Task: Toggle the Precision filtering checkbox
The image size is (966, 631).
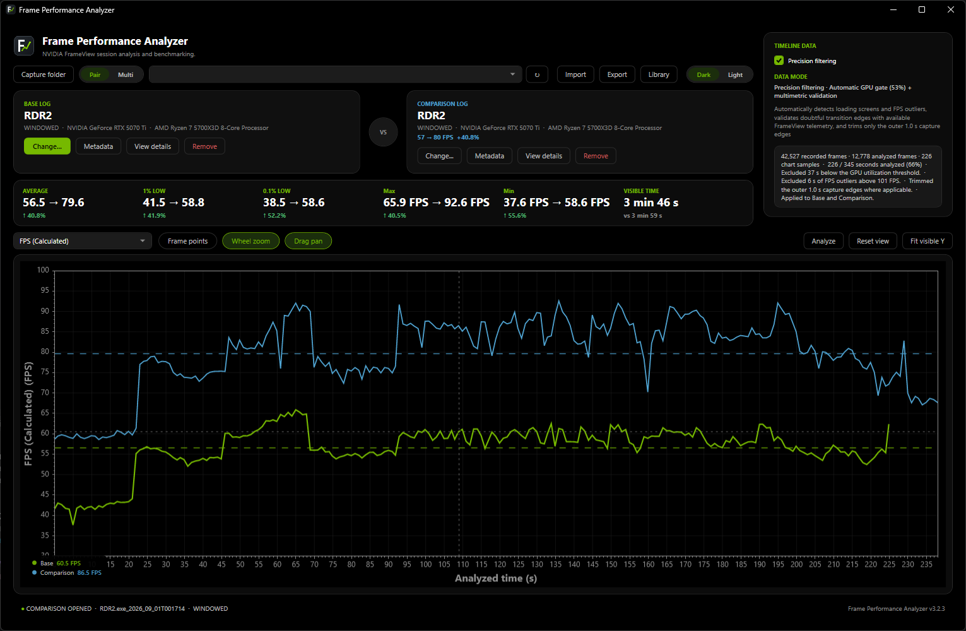Action: coord(779,61)
